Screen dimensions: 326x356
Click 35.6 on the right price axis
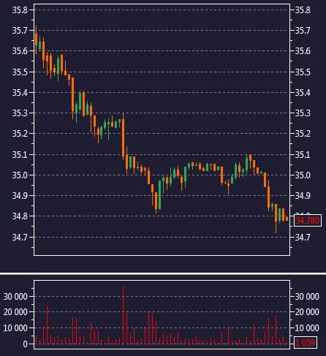coord(303,51)
